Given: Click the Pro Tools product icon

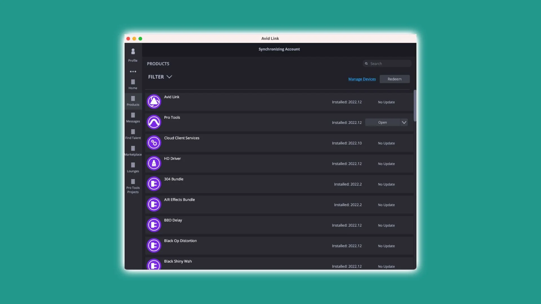Looking at the screenshot, I should coord(154,122).
